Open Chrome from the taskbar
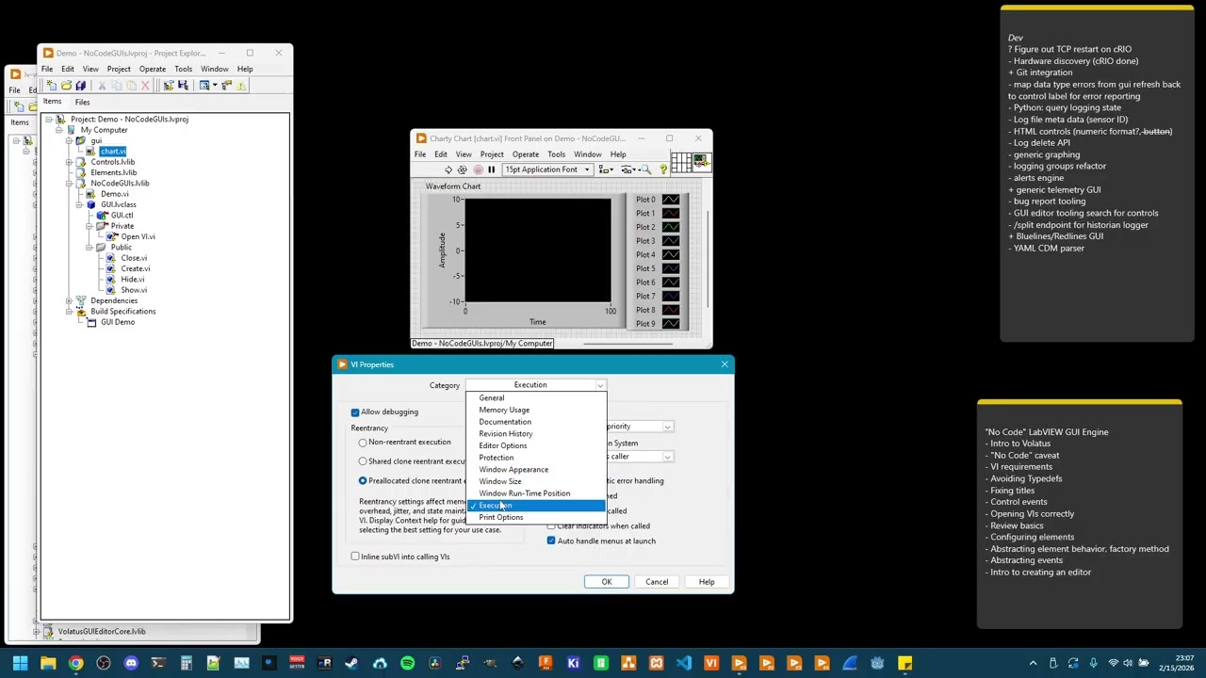 coord(75,663)
